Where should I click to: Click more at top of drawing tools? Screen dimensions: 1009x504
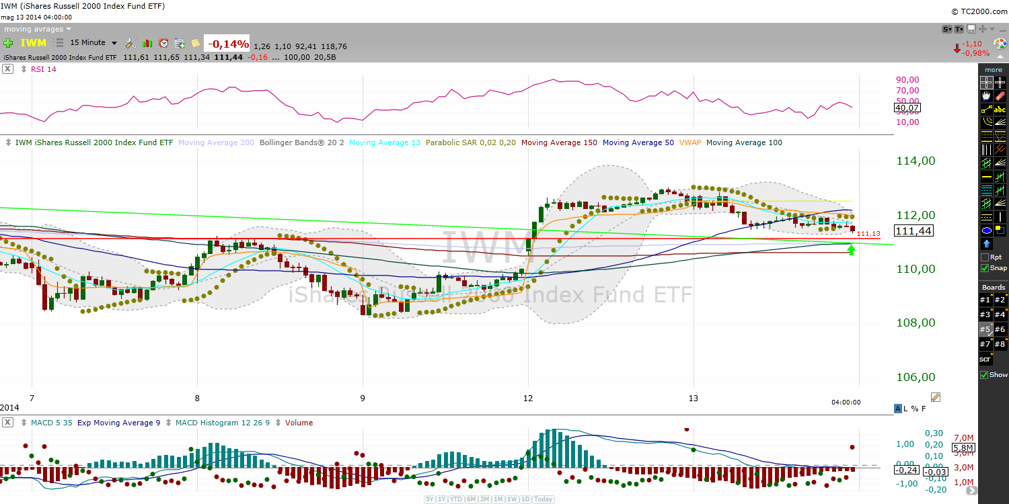(x=994, y=70)
